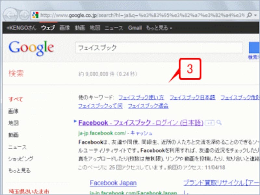Screen dimensions: 260x195
Task: Click the 埼玉県さいたま市 location text
Action: pos(29,191)
